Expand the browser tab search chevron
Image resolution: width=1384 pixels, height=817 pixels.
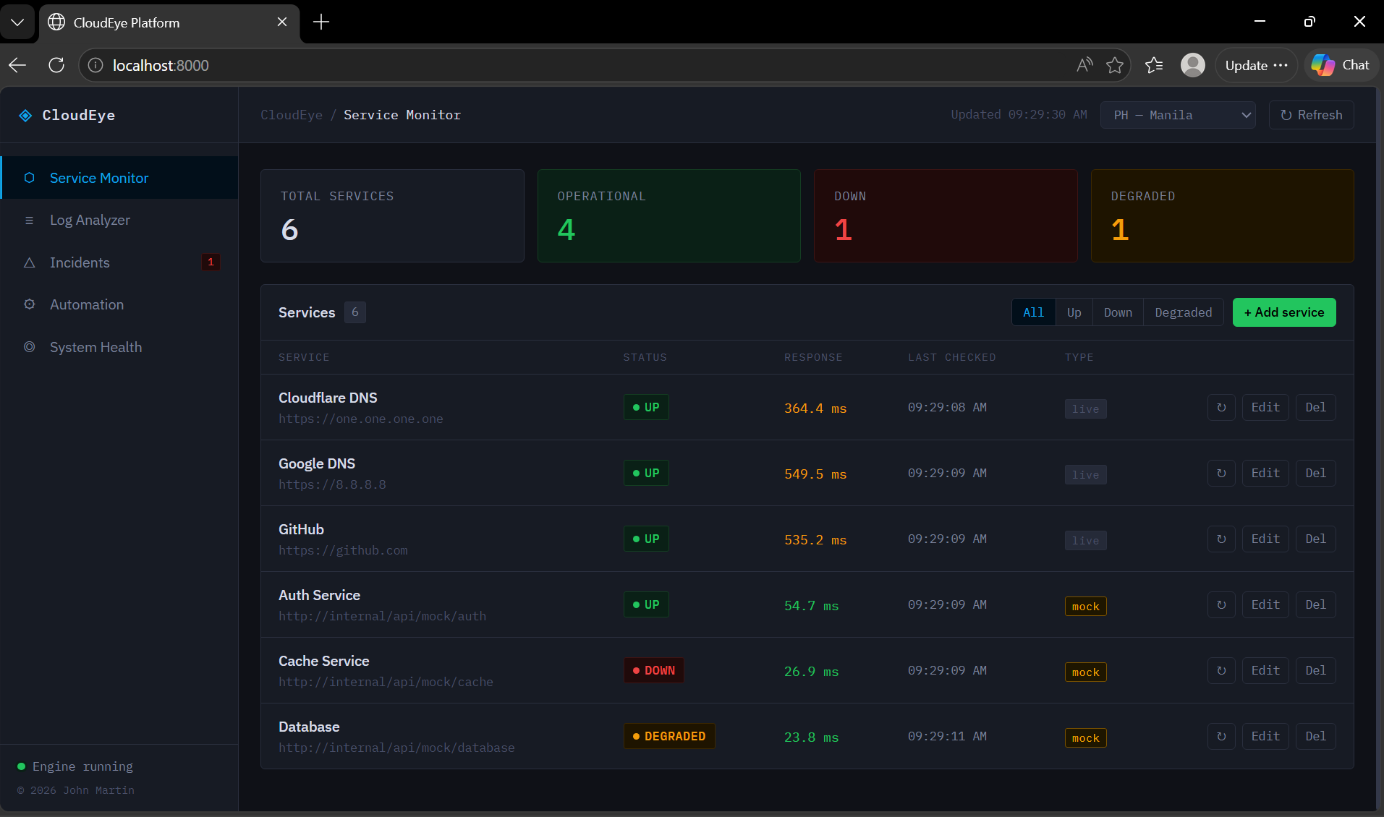tap(17, 22)
